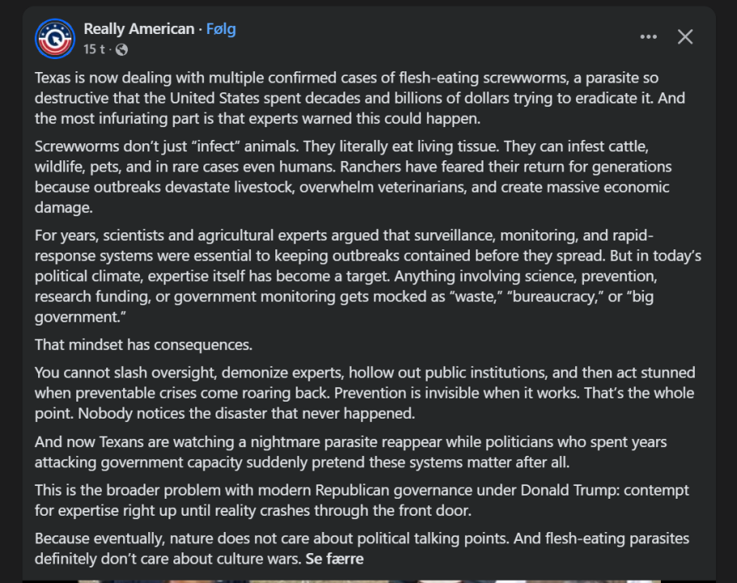Click the paragraph starting You cannot slash oversight
Screen dimensions: 737x583
click(x=364, y=393)
